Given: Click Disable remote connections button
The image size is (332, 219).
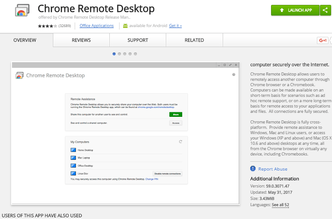Looking at the screenshot, I should coord(168,174).
